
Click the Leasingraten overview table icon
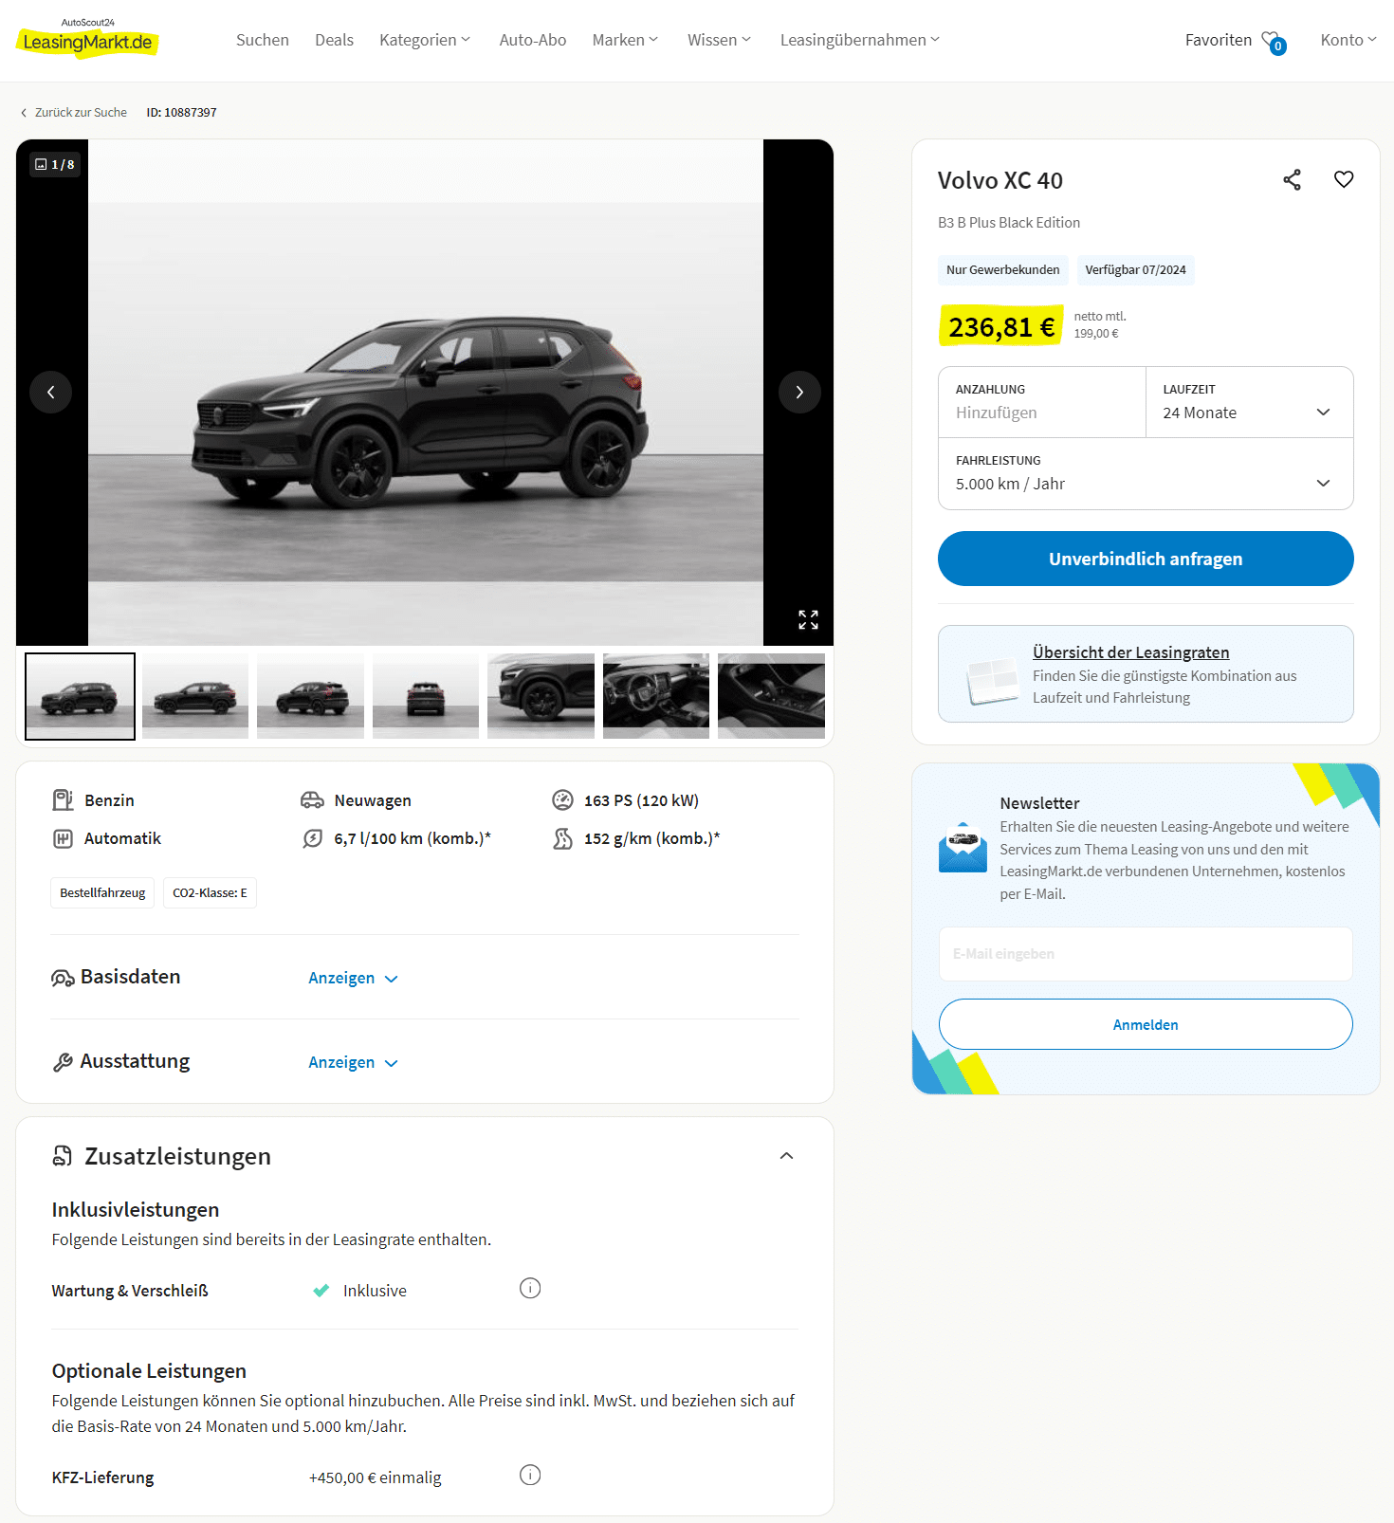click(x=992, y=681)
